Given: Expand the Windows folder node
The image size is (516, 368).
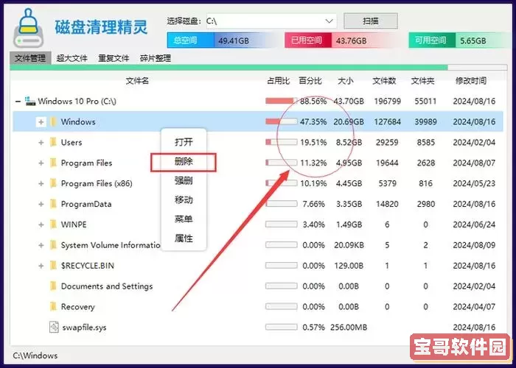Looking at the screenshot, I should pyautogui.click(x=41, y=121).
